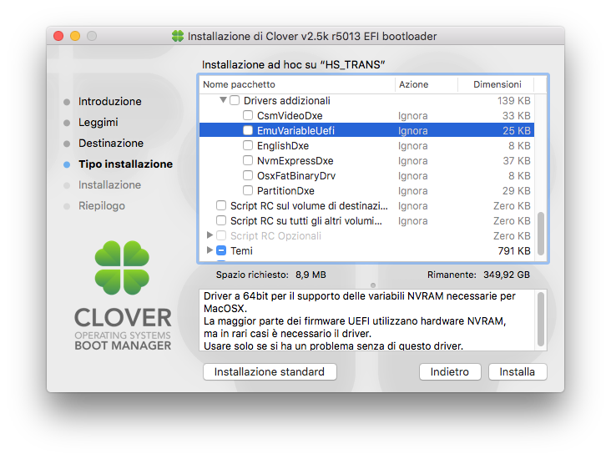Select the Temi row label
The width and height of the screenshot is (611, 459).
[241, 251]
